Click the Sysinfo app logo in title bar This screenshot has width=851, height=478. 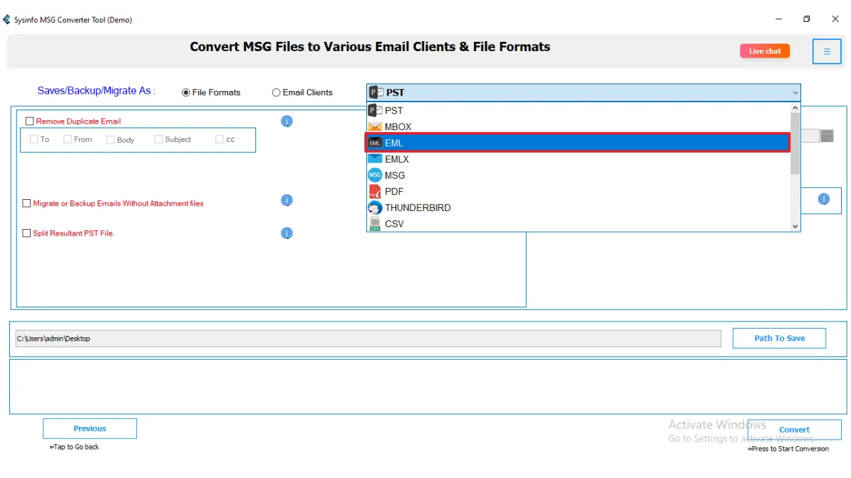7,19
